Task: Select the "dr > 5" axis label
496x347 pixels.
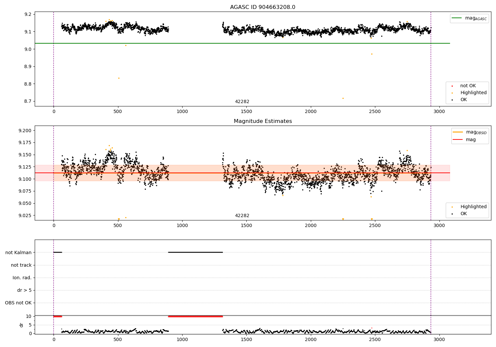Action: pos(24,290)
